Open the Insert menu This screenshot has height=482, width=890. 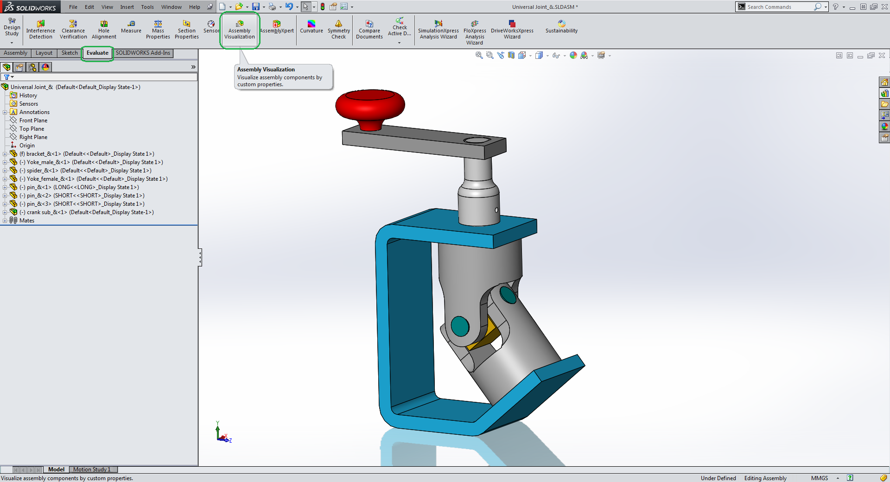coord(127,7)
